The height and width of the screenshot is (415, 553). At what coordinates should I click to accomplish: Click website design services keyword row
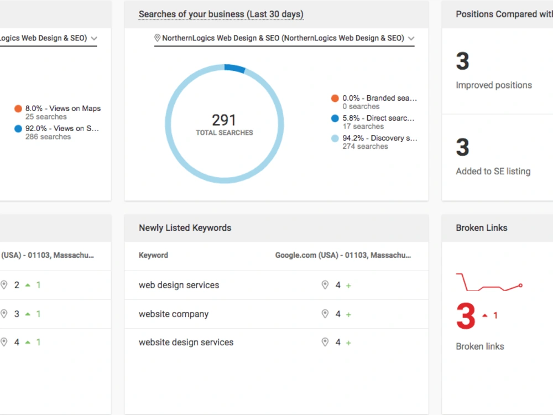[276, 343]
